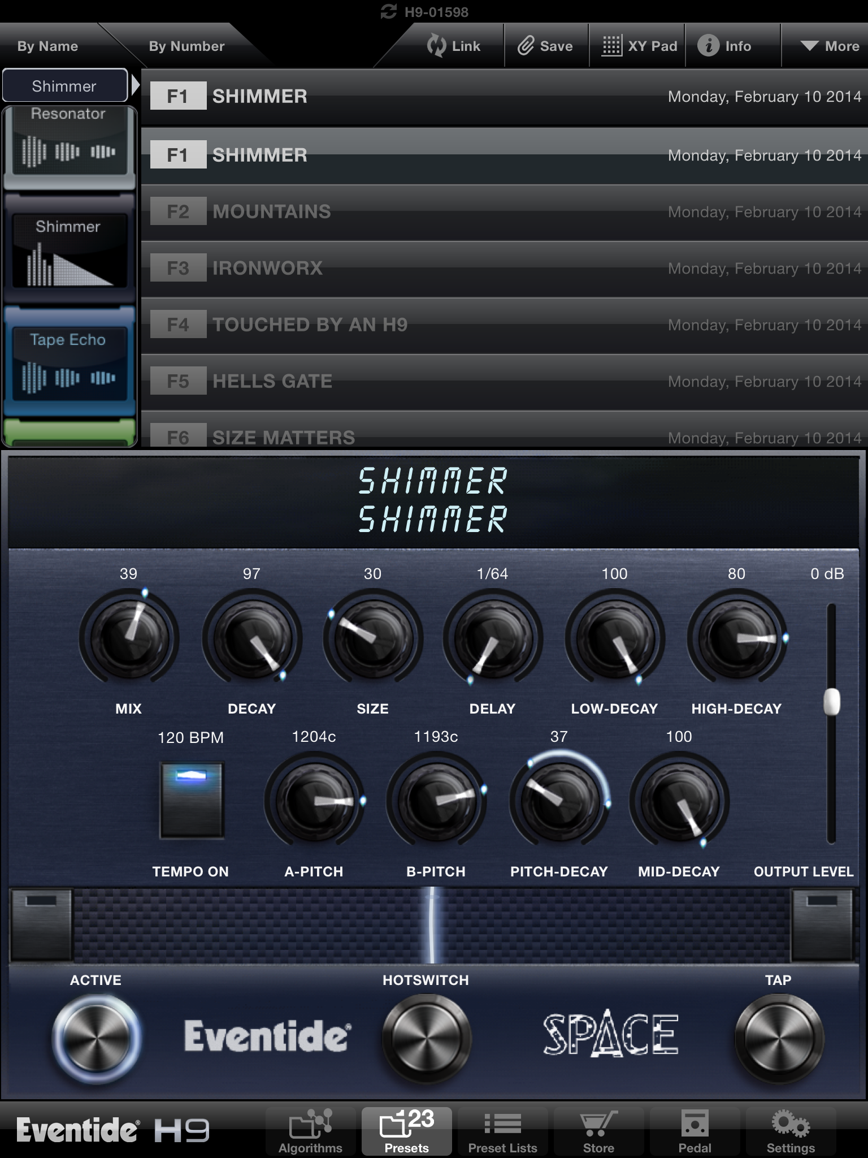Toggle the TEMPO ON switch
This screenshot has width=868, height=1158.
pyautogui.click(x=192, y=800)
